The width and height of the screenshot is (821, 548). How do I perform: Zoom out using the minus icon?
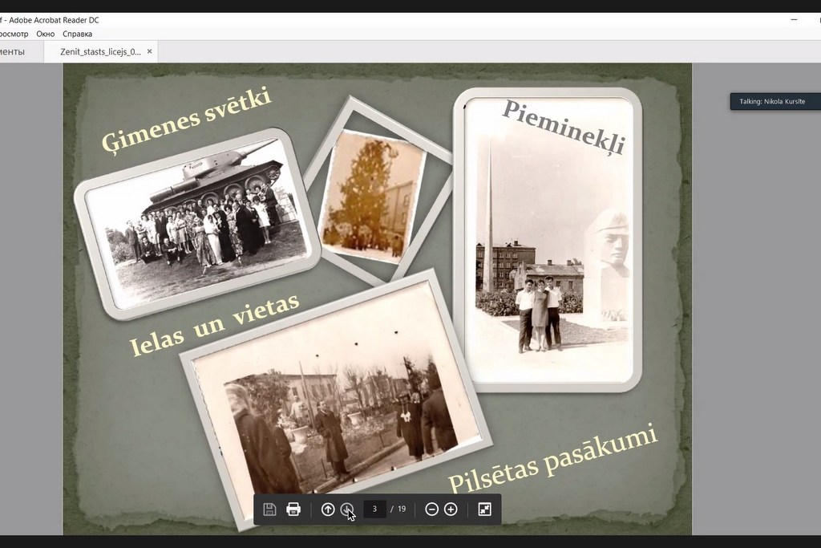pos(431,509)
